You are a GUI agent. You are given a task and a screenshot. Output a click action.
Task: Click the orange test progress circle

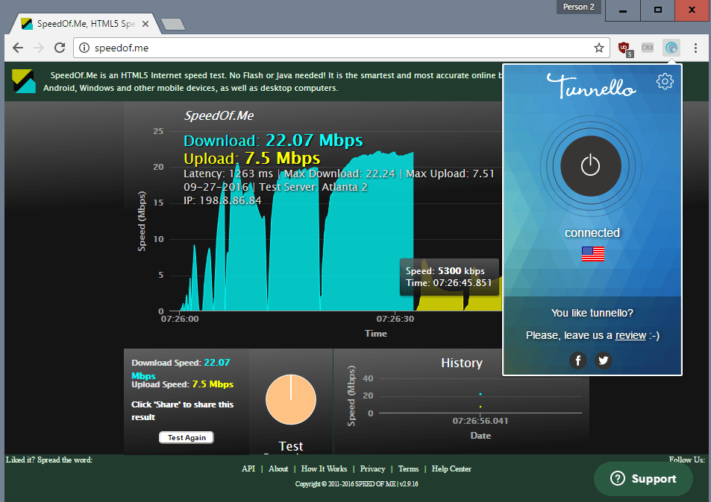tap(291, 399)
